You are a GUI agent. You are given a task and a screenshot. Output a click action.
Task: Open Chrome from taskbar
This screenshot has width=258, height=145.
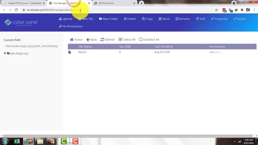click(29, 141)
